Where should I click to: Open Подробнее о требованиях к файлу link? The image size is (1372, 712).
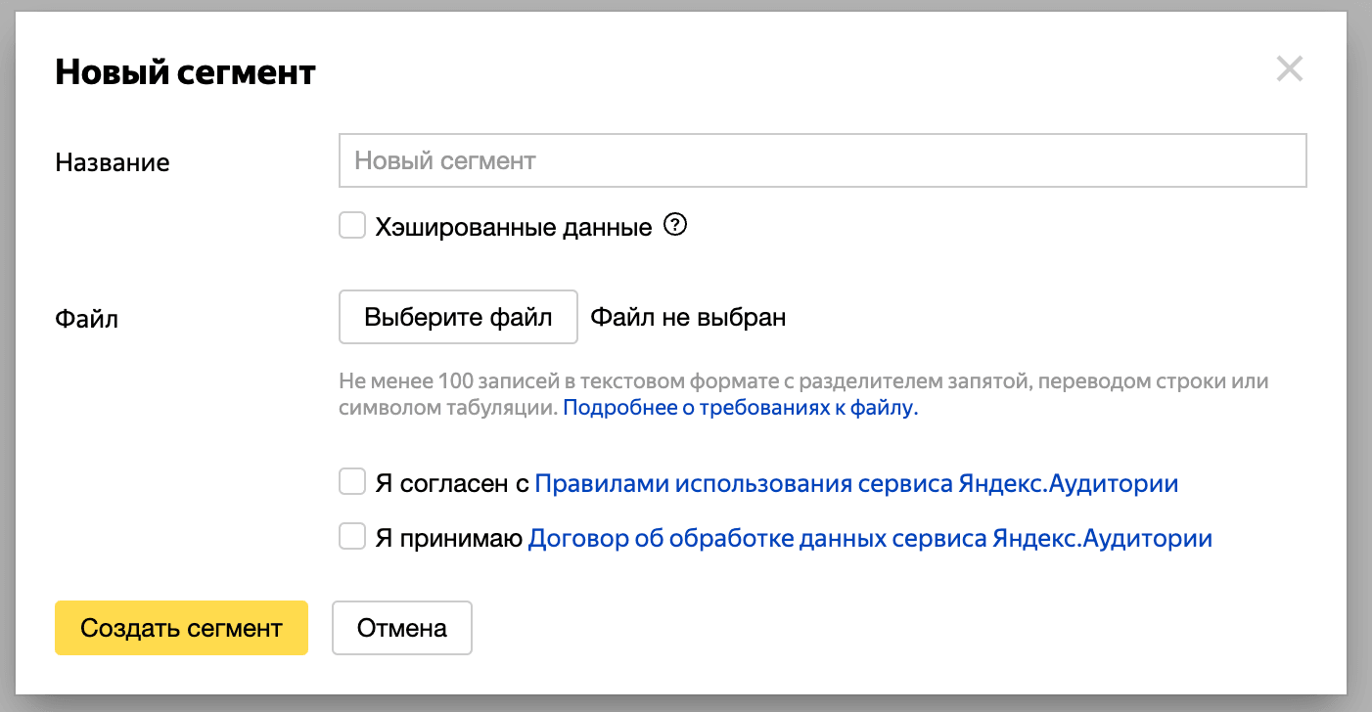tap(741, 409)
